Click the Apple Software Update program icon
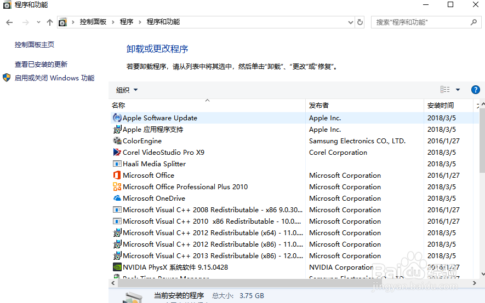Viewport: 485px width, 303px height. [117, 118]
